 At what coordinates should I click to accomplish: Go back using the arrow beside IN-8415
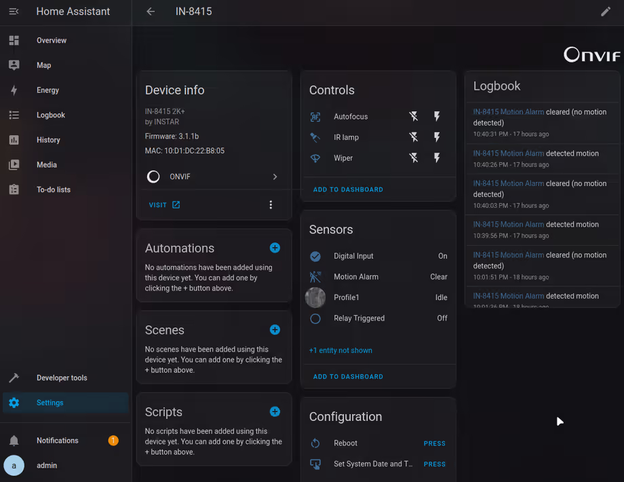pos(151,12)
